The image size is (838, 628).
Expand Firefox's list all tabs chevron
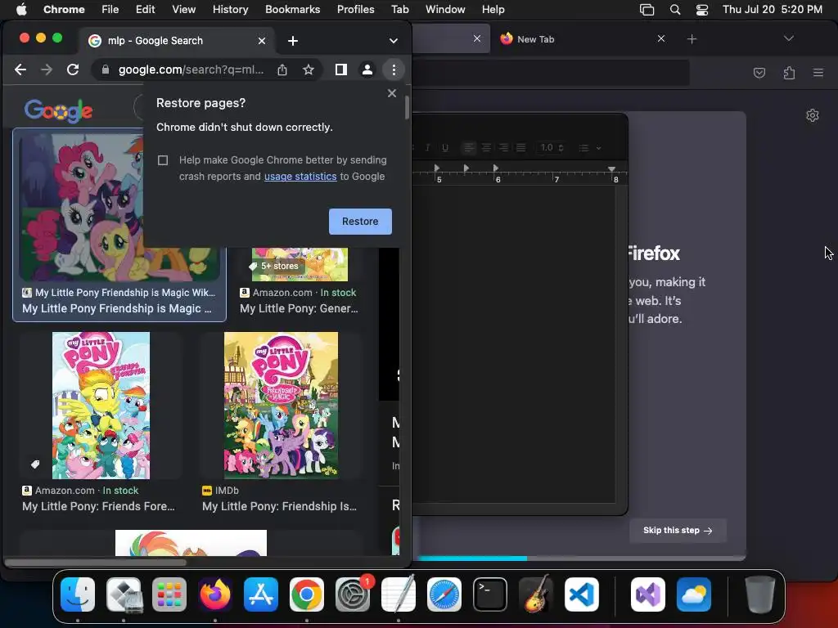pyautogui.click(x=788, y=38)
